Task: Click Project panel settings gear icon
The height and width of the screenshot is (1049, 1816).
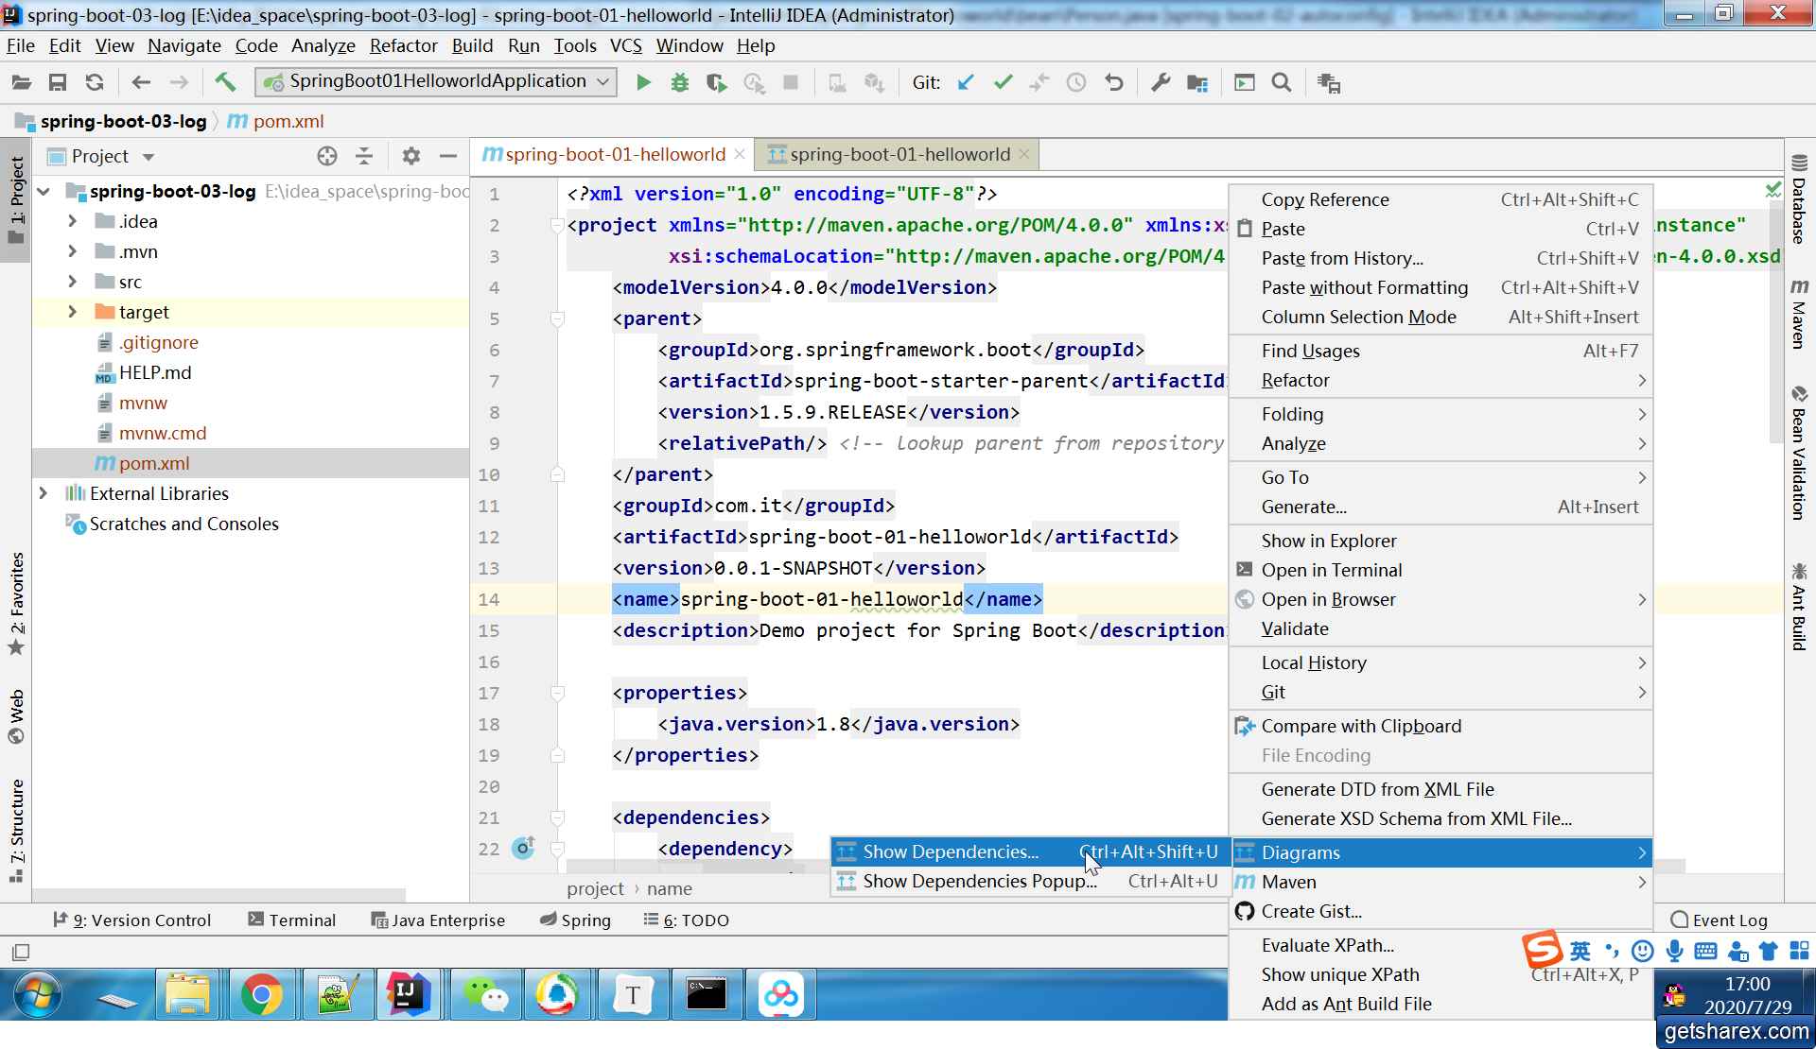Action: pos(410,156)
